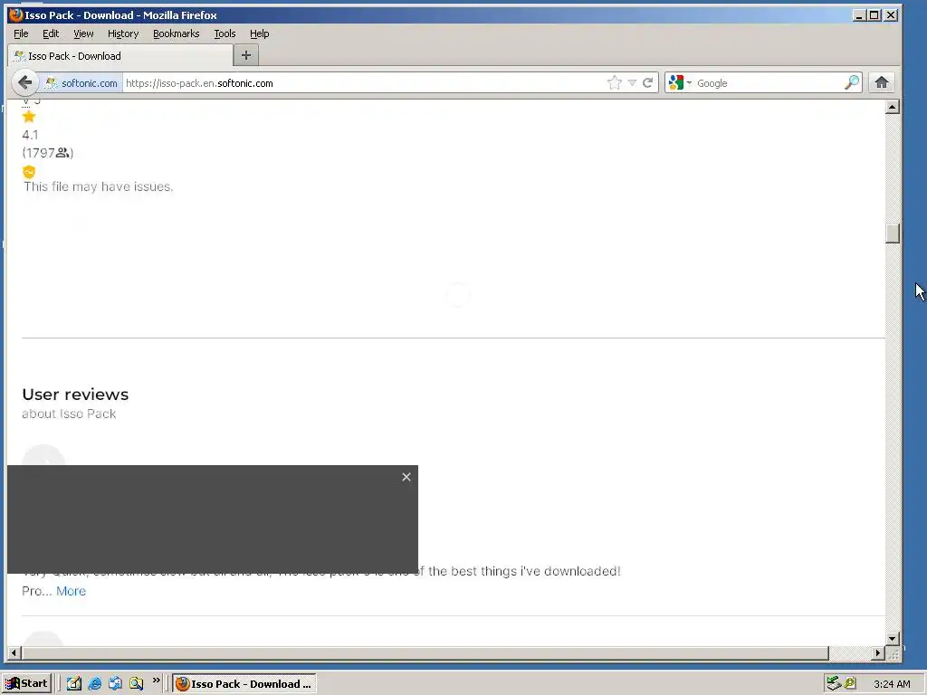927x695 pixels.
Task: Click the horizontal scrollbar left arrow
Action: coord(14,653)
